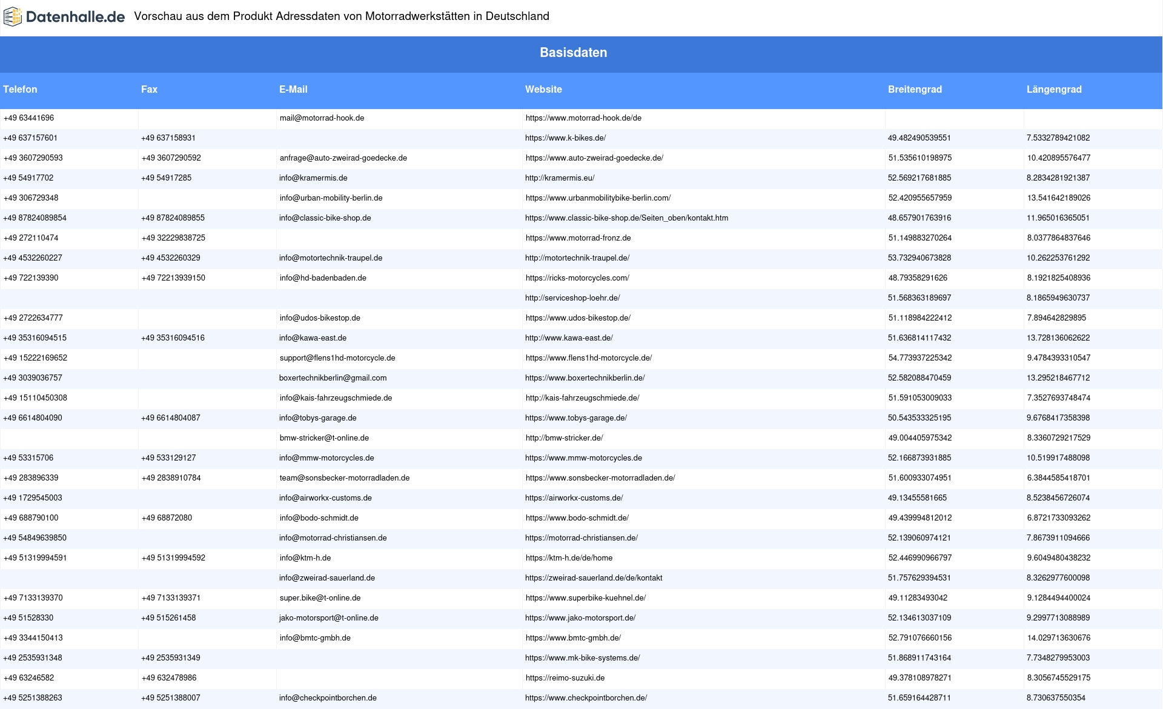This screenshot has width=1163, height=709.
Task: Select phone number +49 1729545003
Action: (x=33, y=498)
